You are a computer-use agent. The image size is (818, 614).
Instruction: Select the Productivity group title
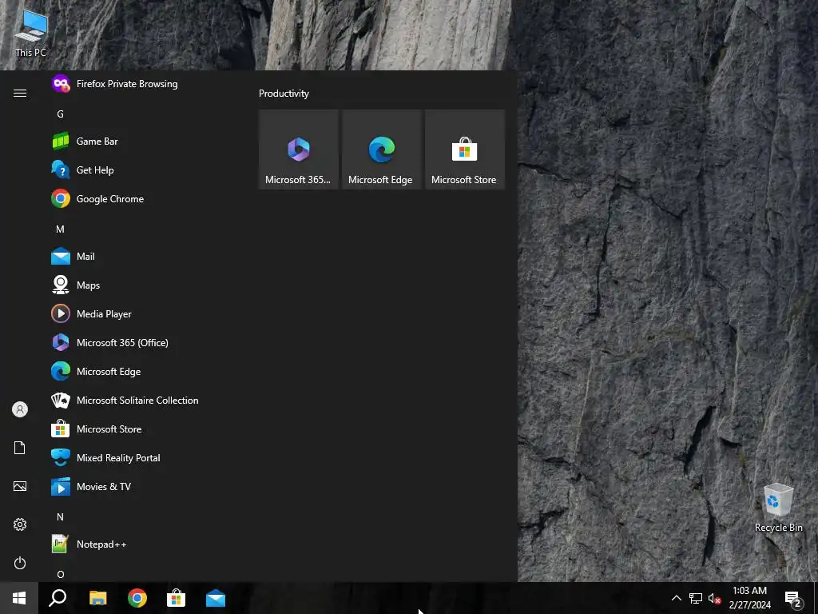pos(284,94)
